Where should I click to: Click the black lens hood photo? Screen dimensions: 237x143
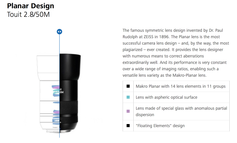70,67
